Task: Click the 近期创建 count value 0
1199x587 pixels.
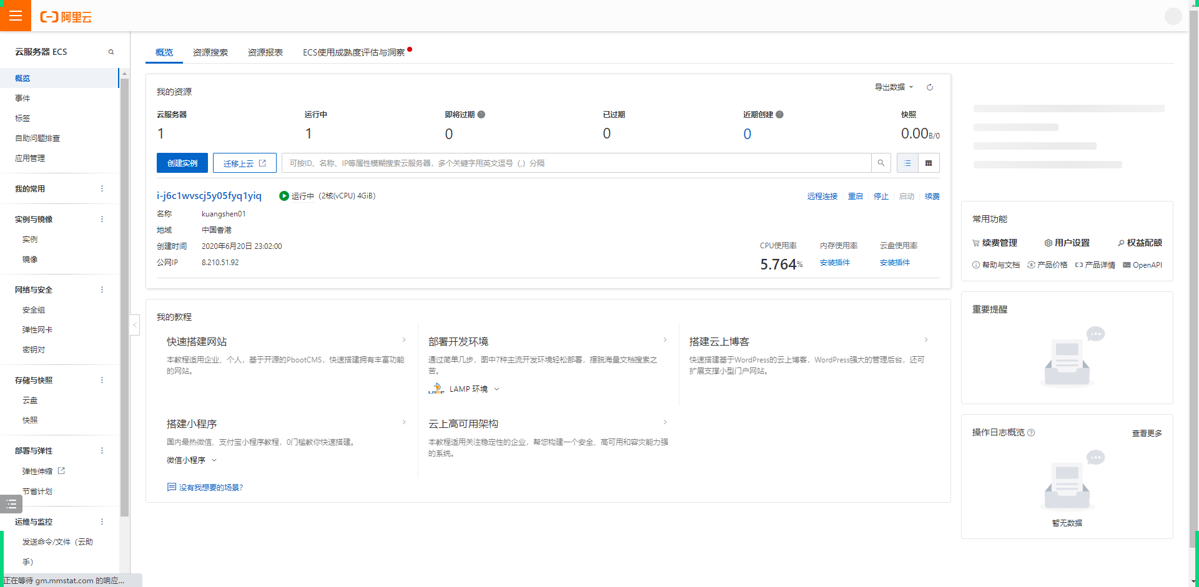Action: pyautogui.click(x=747, y=133)
